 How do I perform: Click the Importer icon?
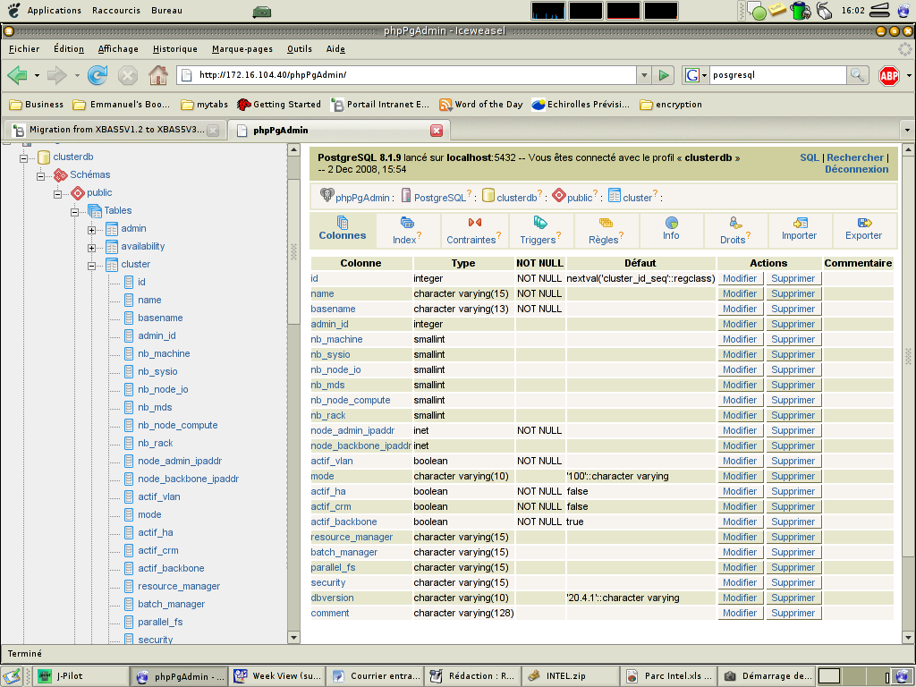pos(799,223)
